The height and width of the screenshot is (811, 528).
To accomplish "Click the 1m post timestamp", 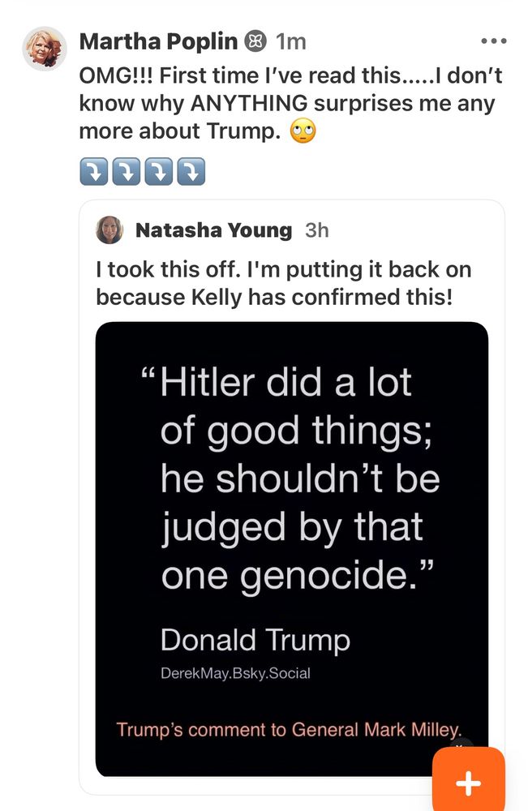I will (290, 41).
